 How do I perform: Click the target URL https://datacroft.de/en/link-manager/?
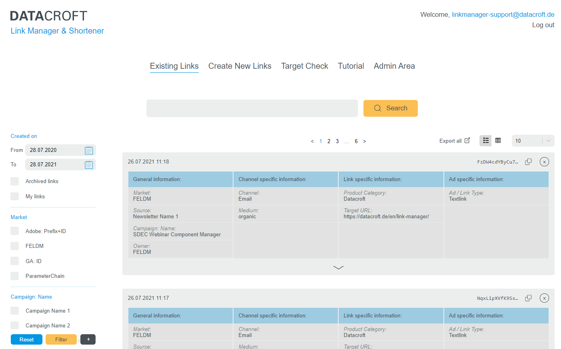coord(386,217)
